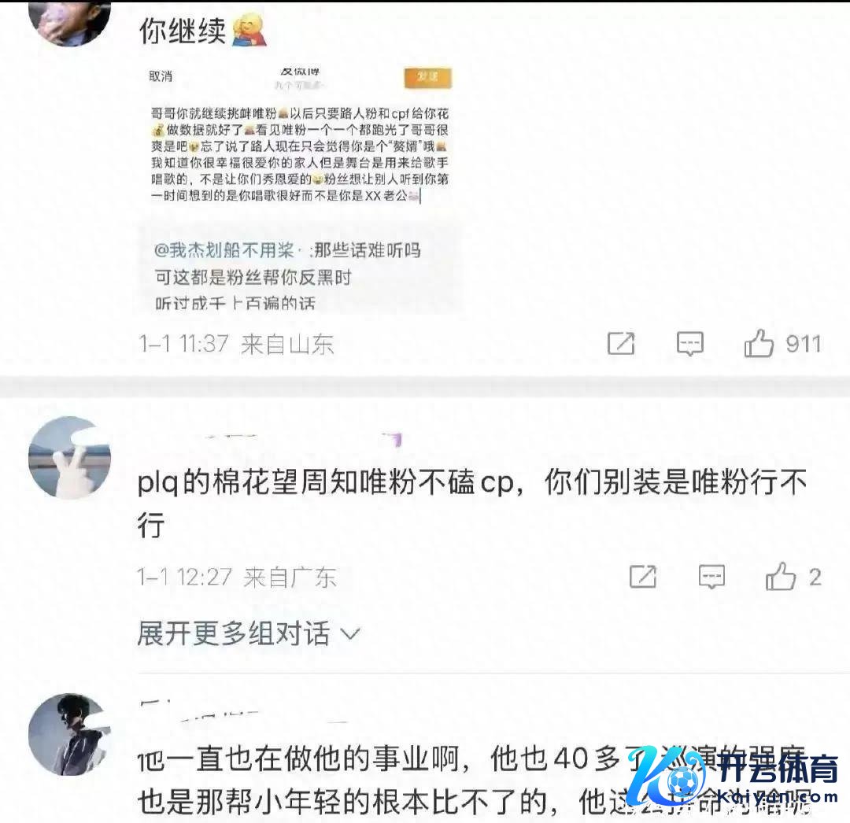Image resolution: width=850 pixels, height=823 pixels.
Task: Open the plq的棉花 comment text
Action: pyautogui.click(x=471, y=503)
